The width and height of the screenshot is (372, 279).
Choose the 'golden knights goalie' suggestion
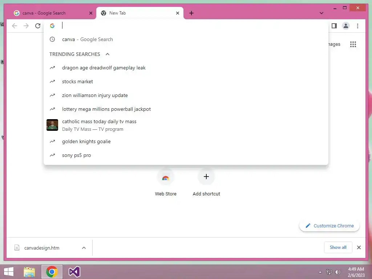[x=186, y=142]
